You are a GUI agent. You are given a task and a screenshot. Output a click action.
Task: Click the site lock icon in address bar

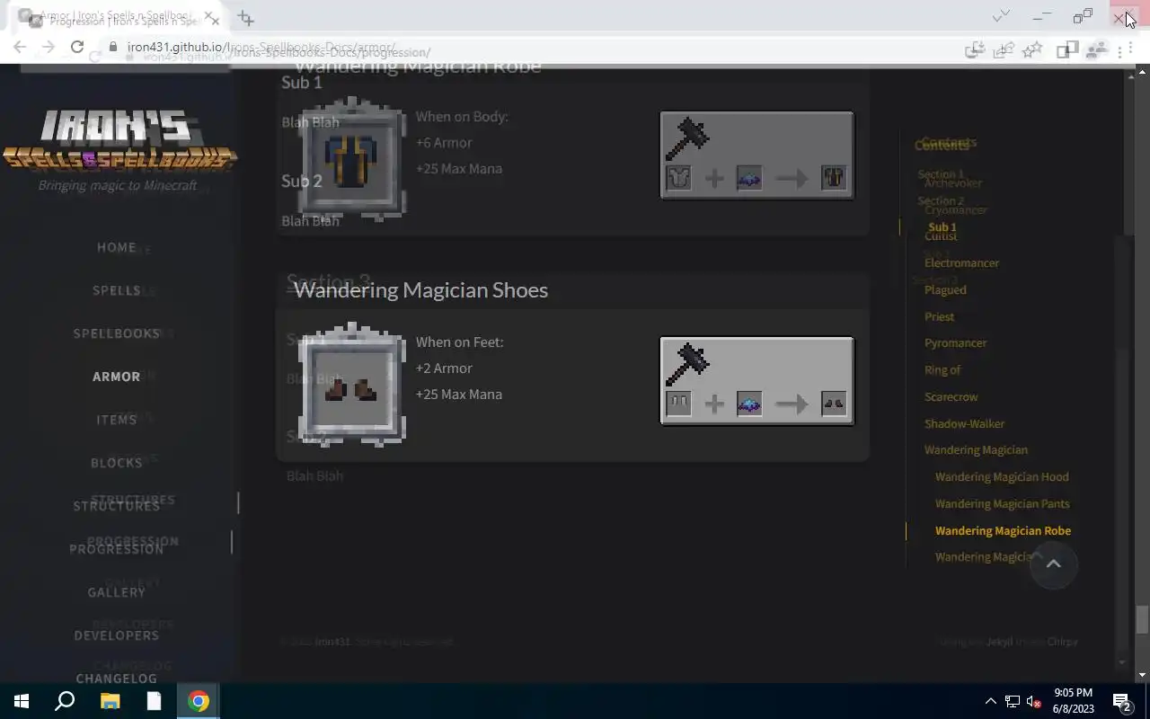(113, 47)
